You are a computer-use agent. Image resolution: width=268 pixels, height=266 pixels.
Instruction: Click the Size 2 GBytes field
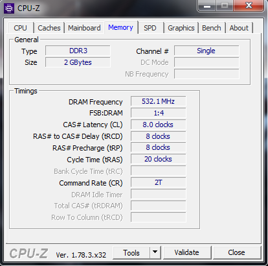(x=78, y=62)
